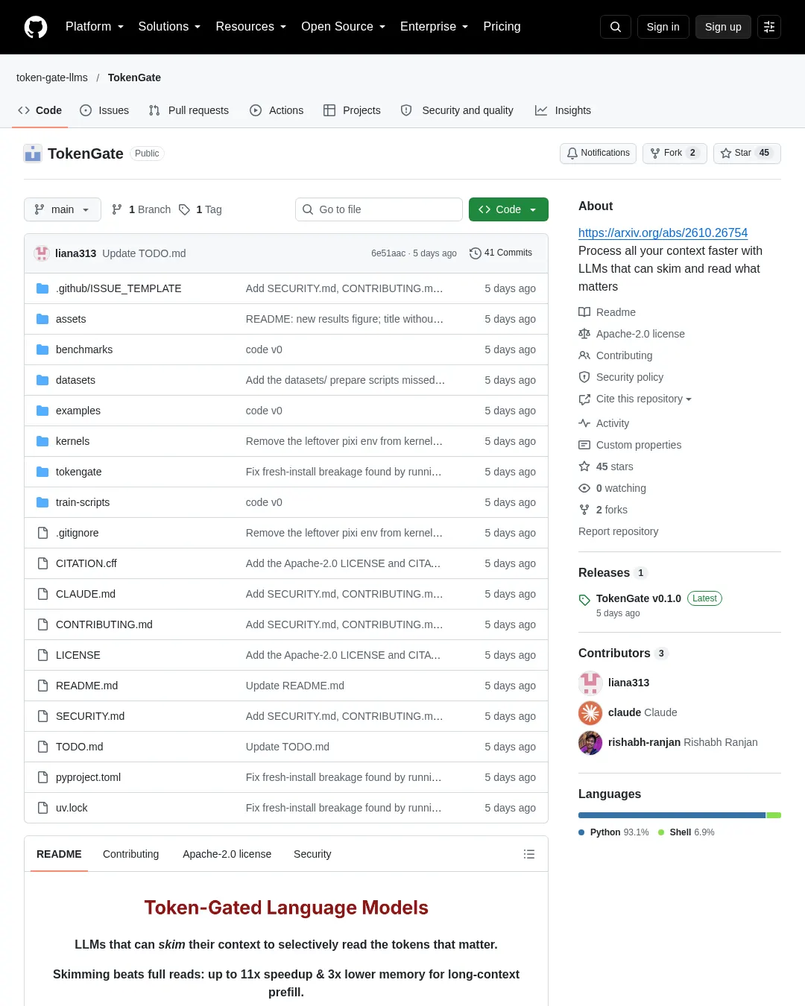
Task: Expand the Open Source menu
Action: [344, 27]
